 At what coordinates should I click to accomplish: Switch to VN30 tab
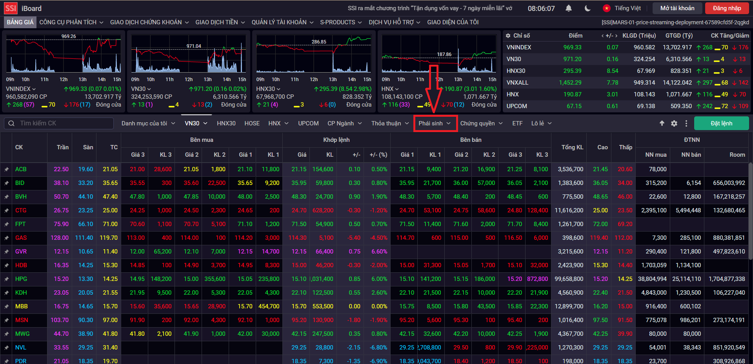click(196, 123)
